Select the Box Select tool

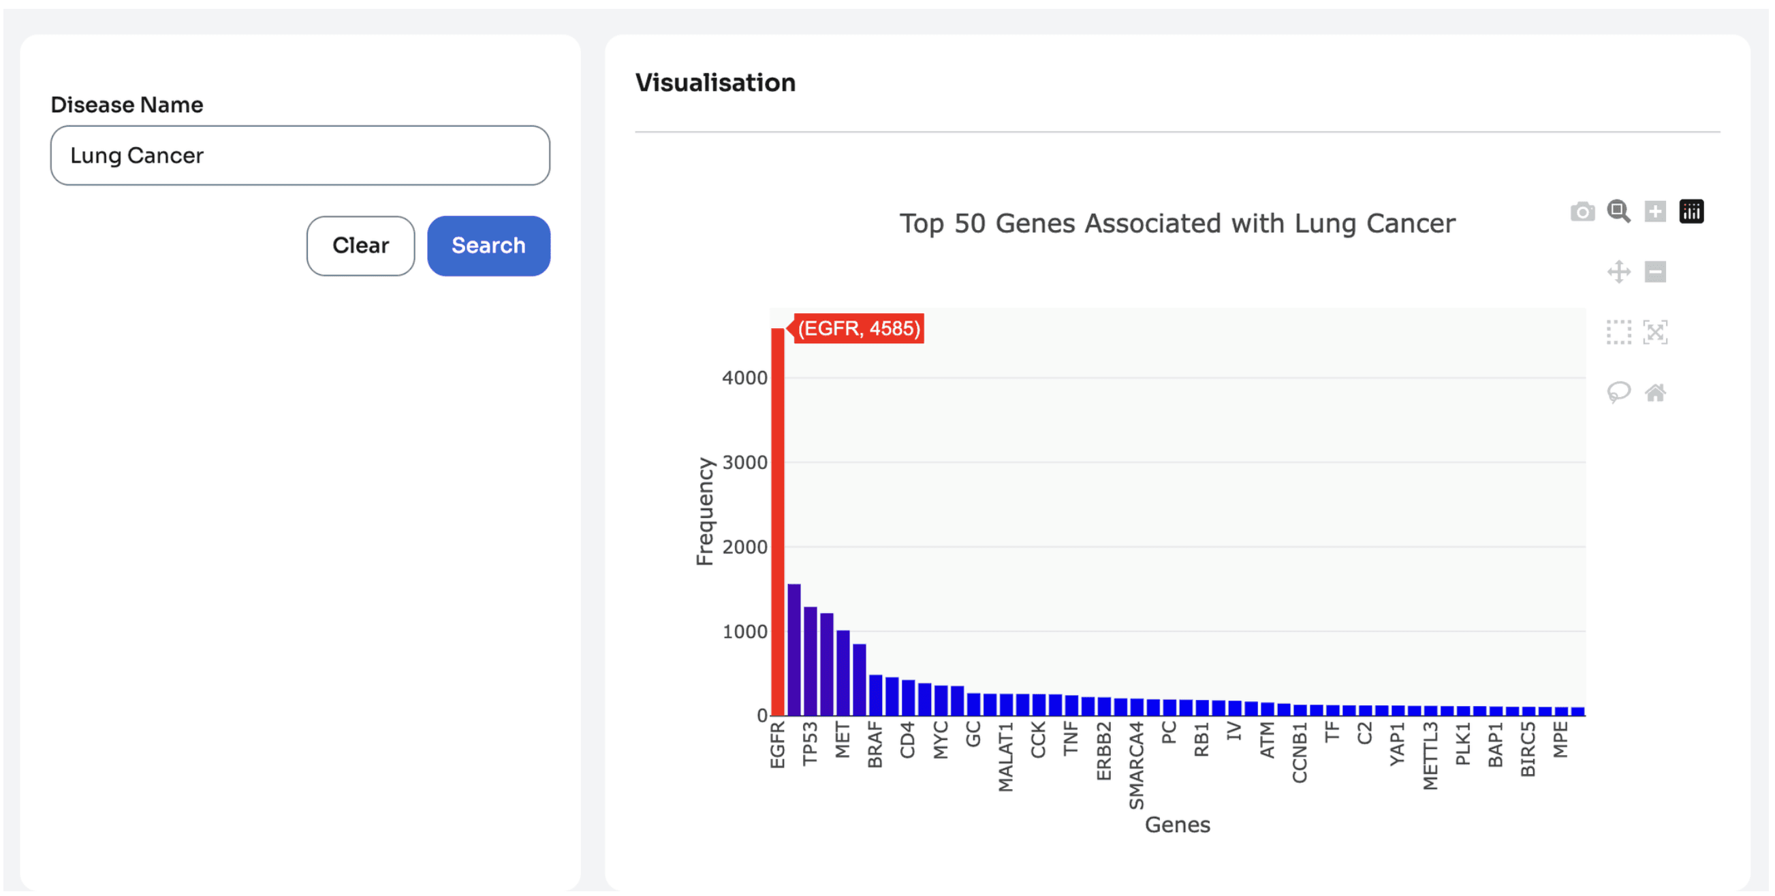coord(1618,332)
